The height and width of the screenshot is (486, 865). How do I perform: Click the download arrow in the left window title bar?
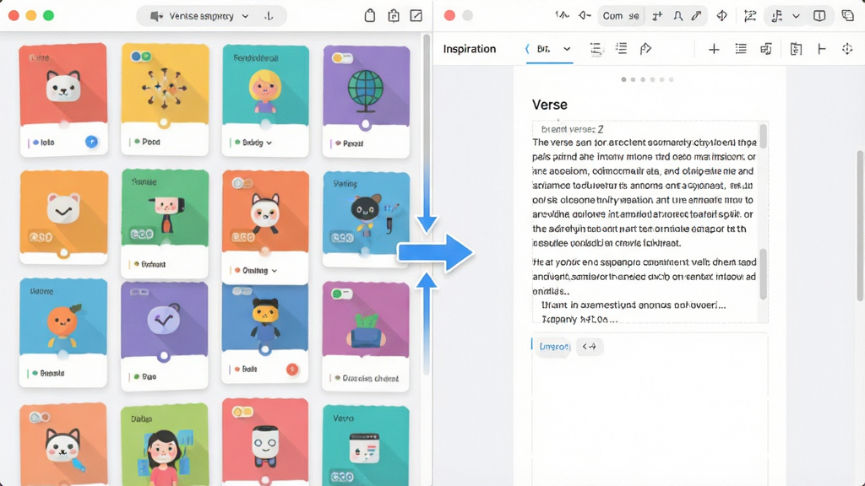[x=269, y=16]
